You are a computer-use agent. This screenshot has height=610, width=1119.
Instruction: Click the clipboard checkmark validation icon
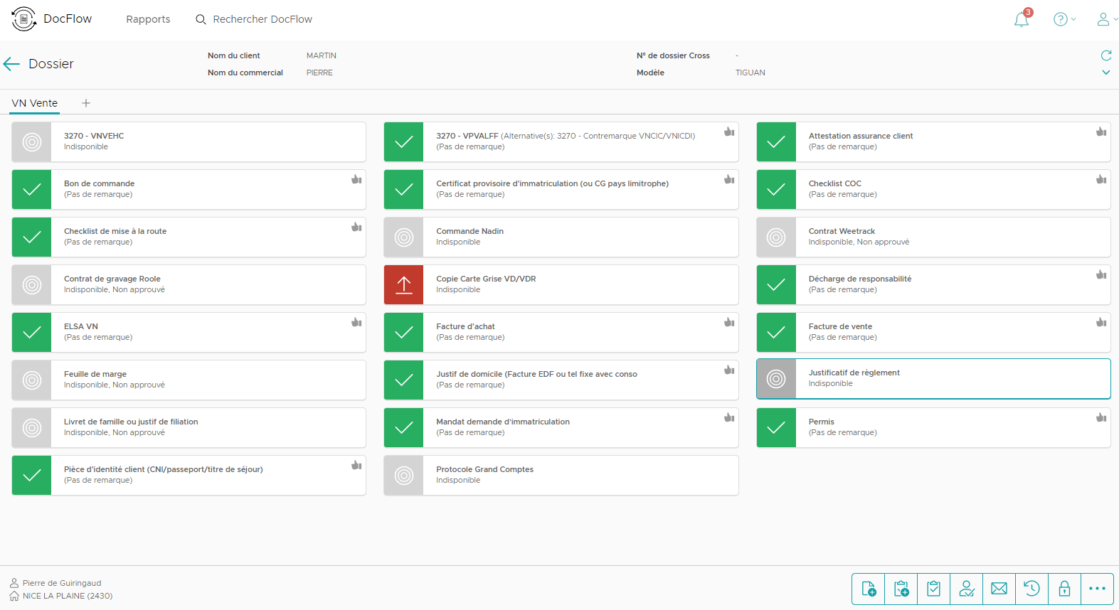tap(934, 589)
